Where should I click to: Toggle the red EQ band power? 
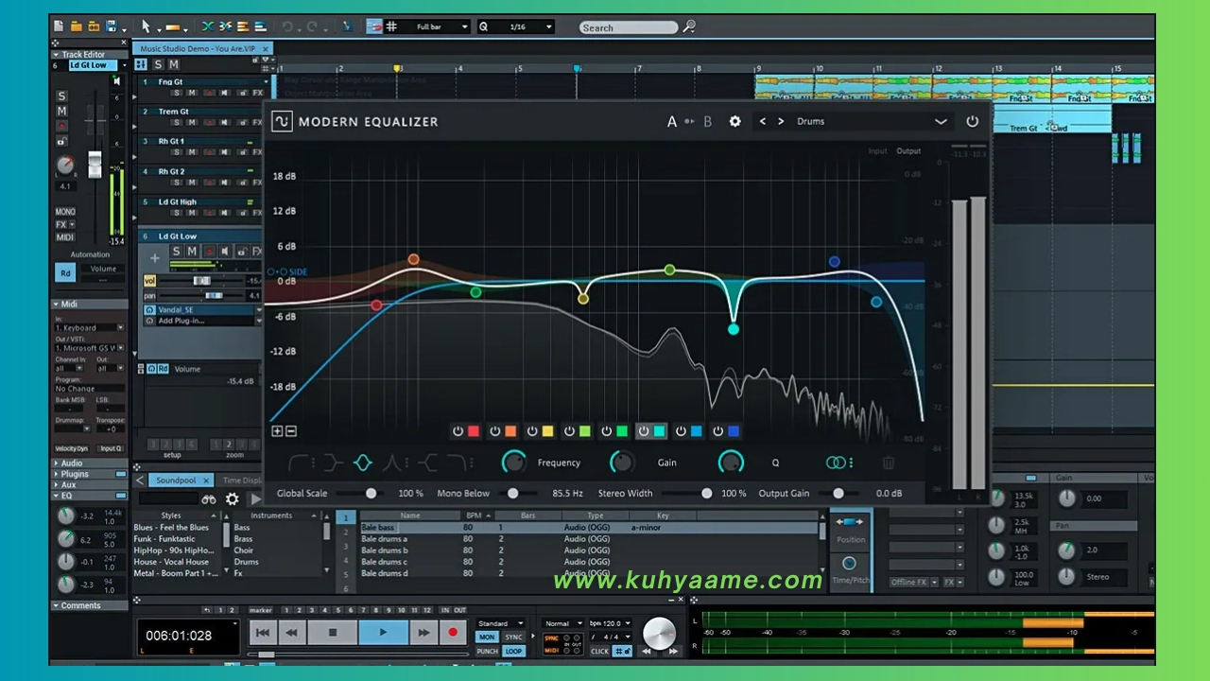[458, 431]
